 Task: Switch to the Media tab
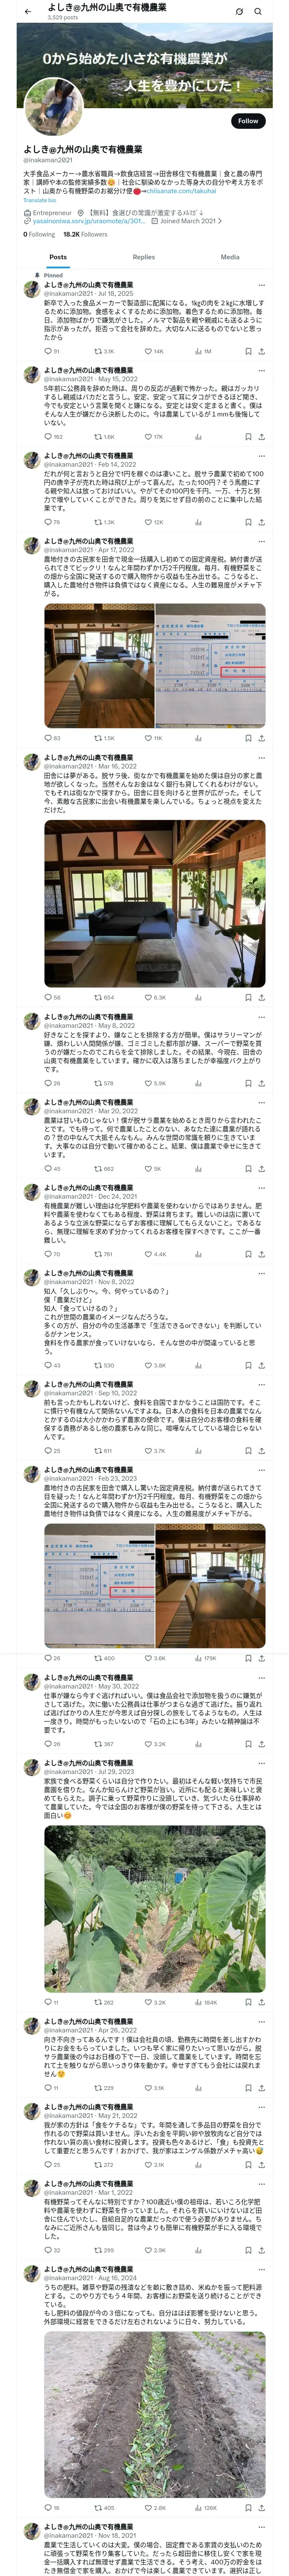(x=230, y=257)
